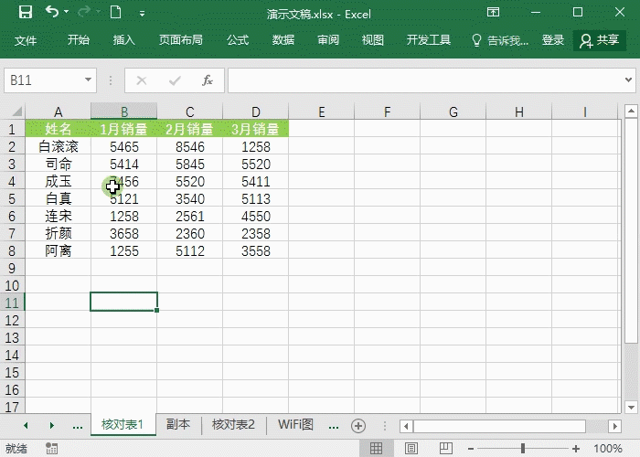Select the cell with value 5411
The width and height of the screenshot is (640, 457).
click(255, 181)
